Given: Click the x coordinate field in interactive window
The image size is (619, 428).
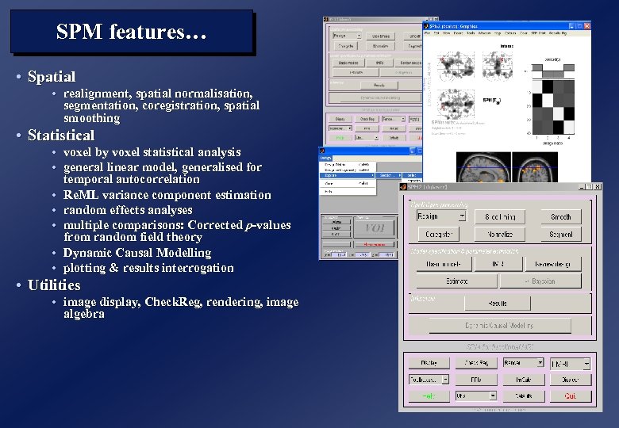Looking at the screenshot, I should (339, 255).
